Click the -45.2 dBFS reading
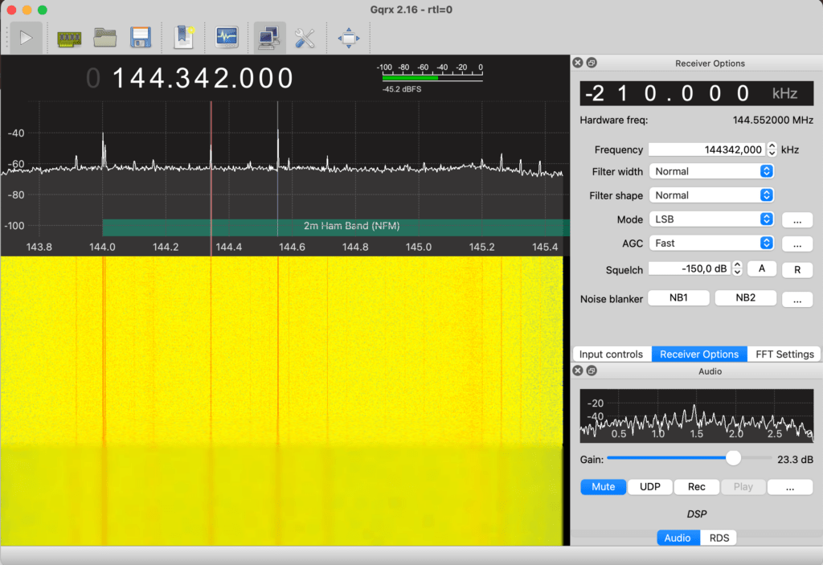Viewport: 823px width, 565px height. click(x=402, y=89)
